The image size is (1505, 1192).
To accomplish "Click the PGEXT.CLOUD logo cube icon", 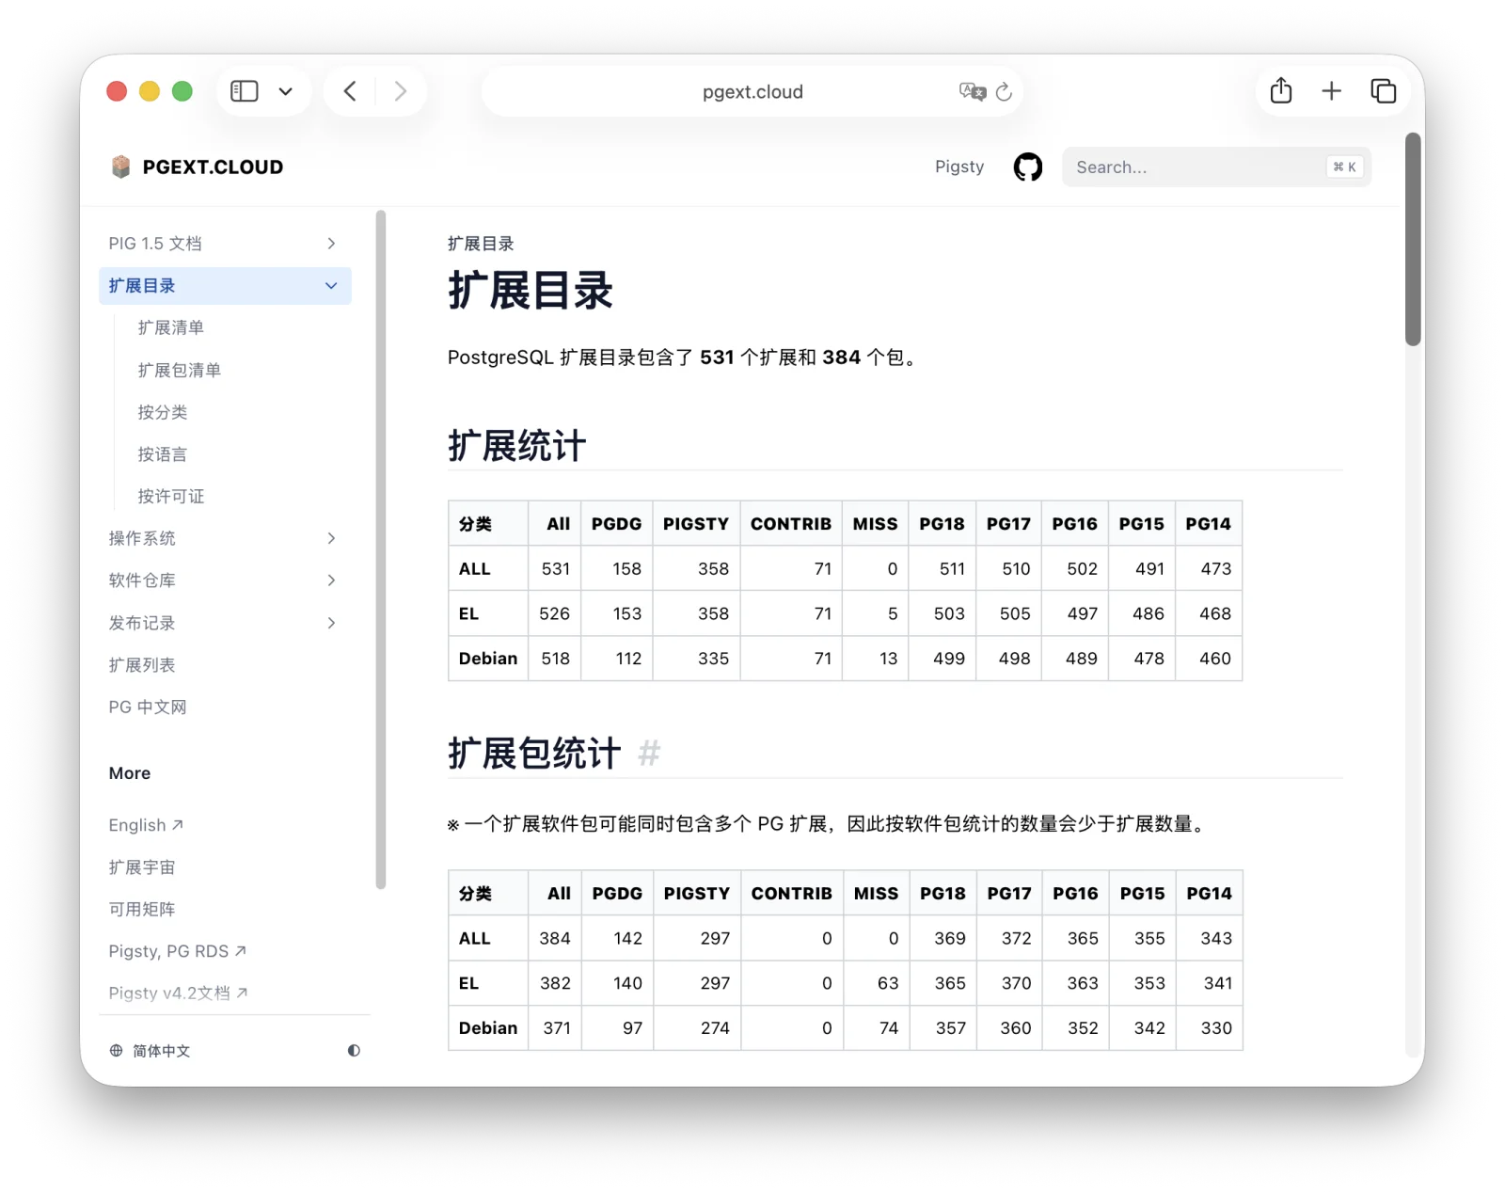I will [120, 167].
